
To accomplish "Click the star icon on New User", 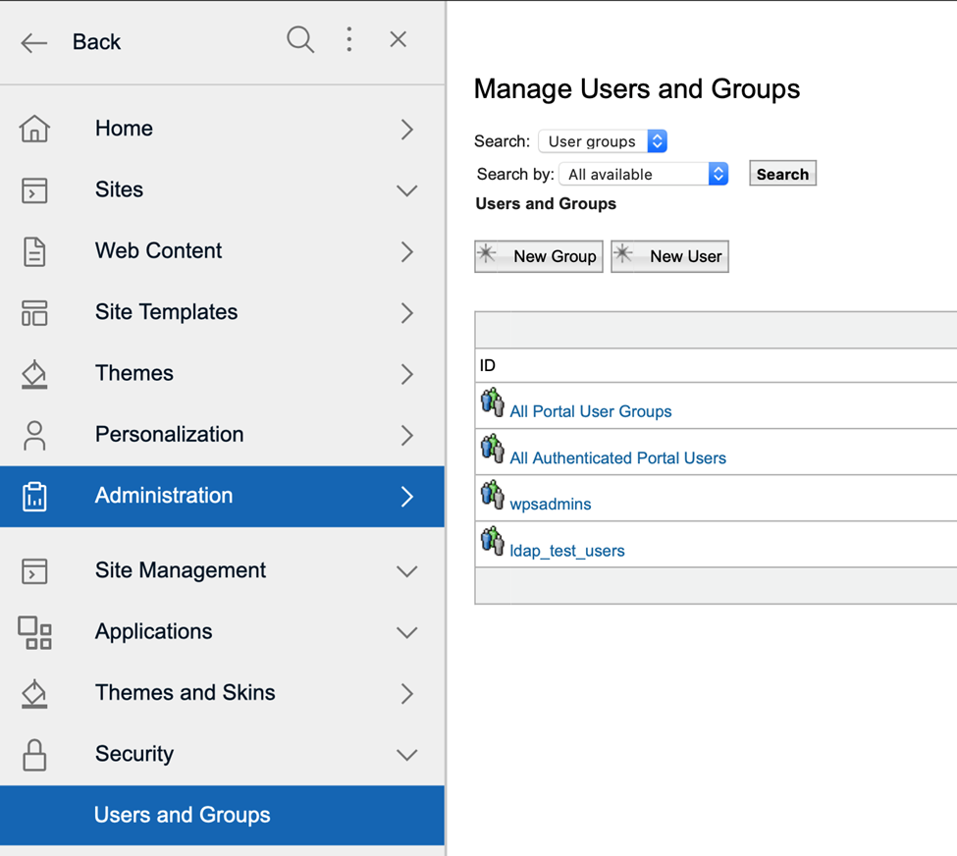I will click(623, 253).
